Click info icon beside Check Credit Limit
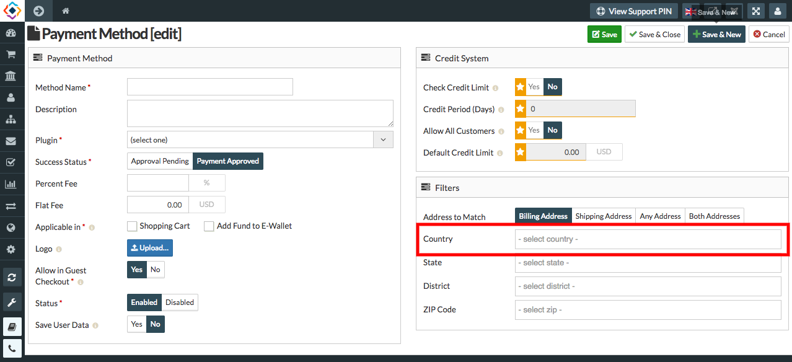 pos(495,88)
